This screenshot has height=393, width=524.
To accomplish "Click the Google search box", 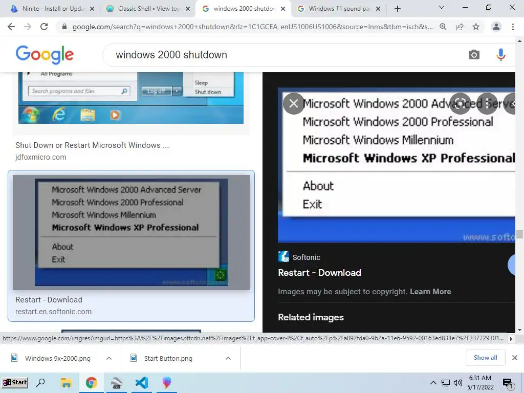I will pyautogui.click(x=288, y=55).
